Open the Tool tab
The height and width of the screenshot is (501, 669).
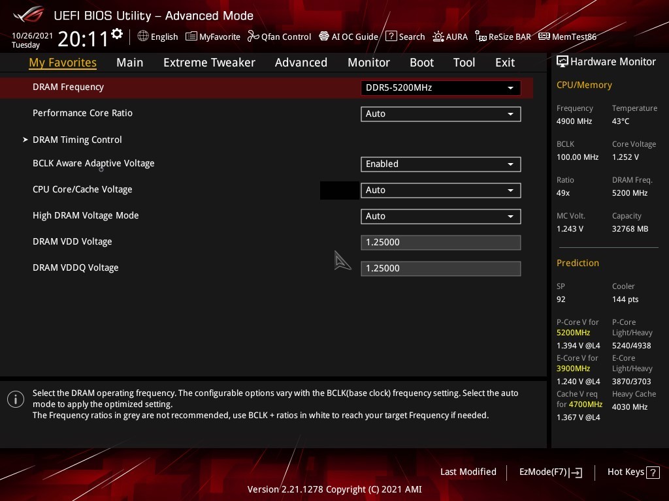click(464, 63)
